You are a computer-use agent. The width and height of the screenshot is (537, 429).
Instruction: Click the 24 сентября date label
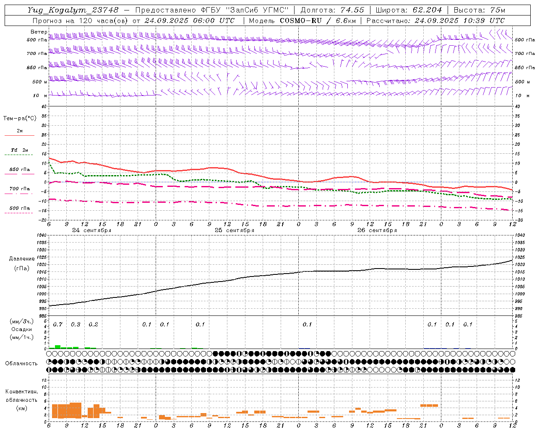91,230
